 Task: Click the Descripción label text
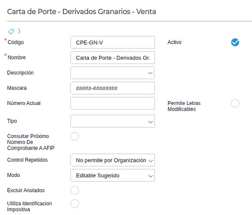[x=20, y=73]
